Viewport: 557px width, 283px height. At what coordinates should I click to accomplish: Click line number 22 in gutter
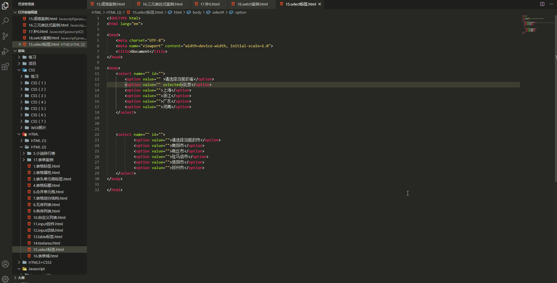click(x=97, y=134)
